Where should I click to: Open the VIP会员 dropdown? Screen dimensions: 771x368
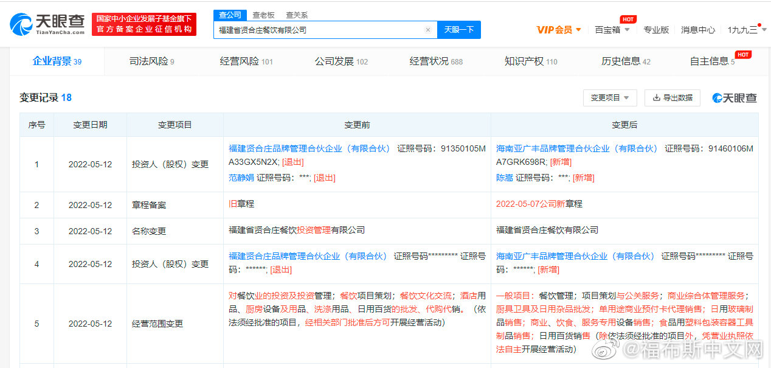[x=559, y=30]
